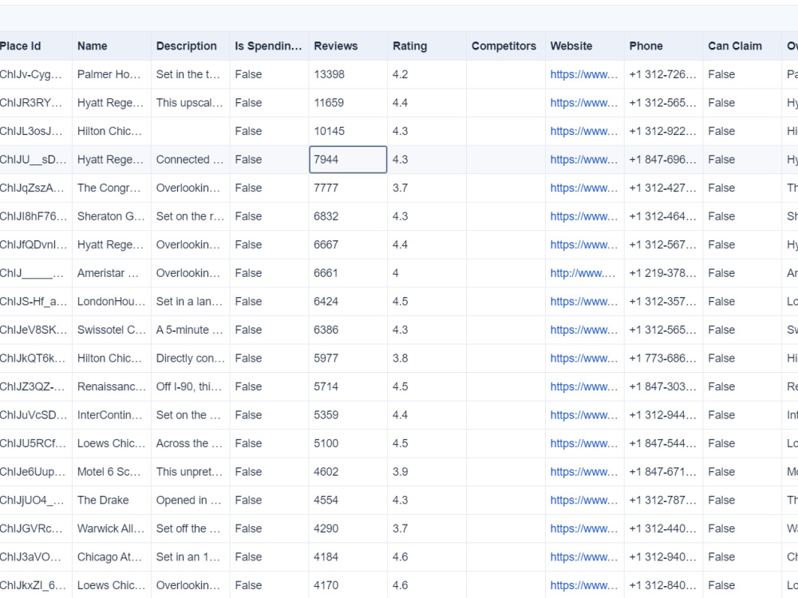Select the LondonHouse name cell
The image size is (798, 598).
coord(112,302)
